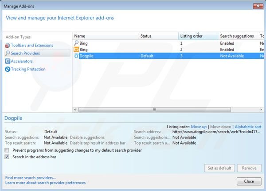Image resolution: width=266 pixels, height=191 pixels.
Task: Select the Bing row with listing order 2
Action: tap(168, 50)
